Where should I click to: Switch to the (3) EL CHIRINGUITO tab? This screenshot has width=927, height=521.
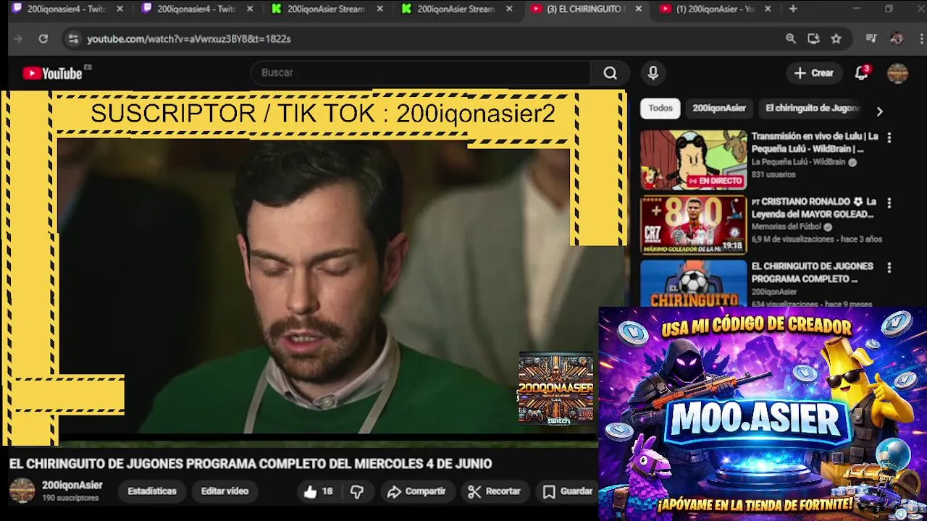point(584,9)
